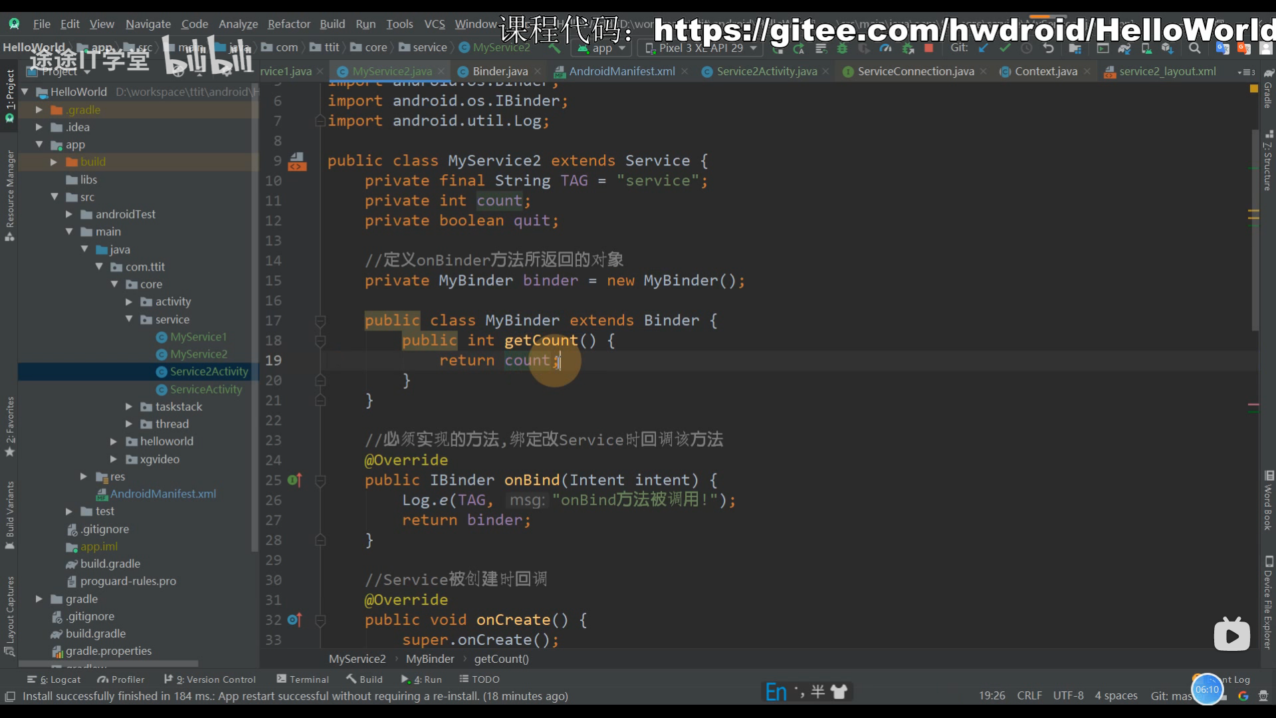The height and width of the screenshot is (718, 1276).
Task: Click the Debug app bug icon
Action: (x=843, y=48)
